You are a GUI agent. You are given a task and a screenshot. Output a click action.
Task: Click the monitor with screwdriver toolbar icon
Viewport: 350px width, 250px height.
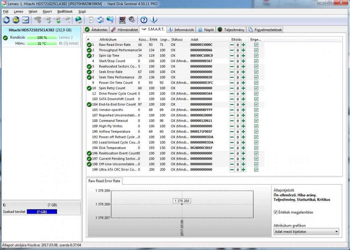[x=122, y=20]
